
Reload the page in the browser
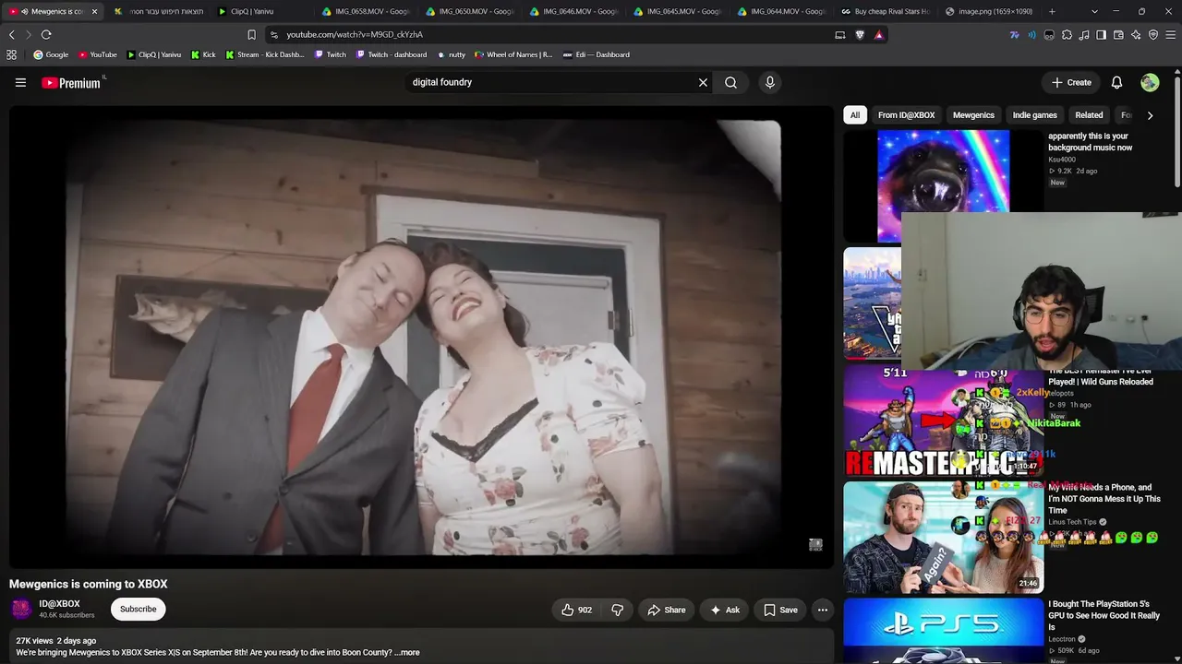[46, 34]
